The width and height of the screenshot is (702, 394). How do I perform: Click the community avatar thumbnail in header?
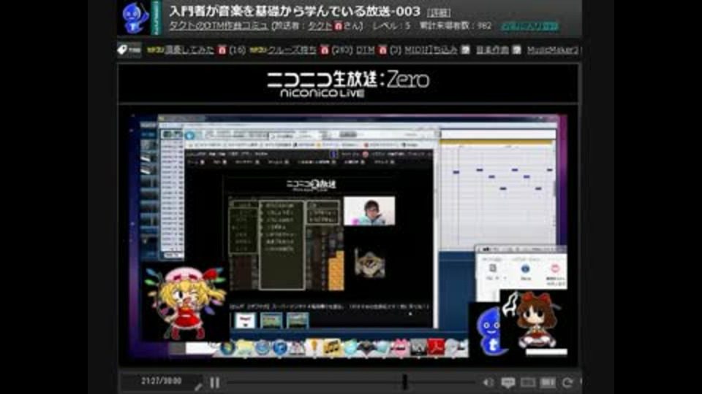[x=135, y=18]
